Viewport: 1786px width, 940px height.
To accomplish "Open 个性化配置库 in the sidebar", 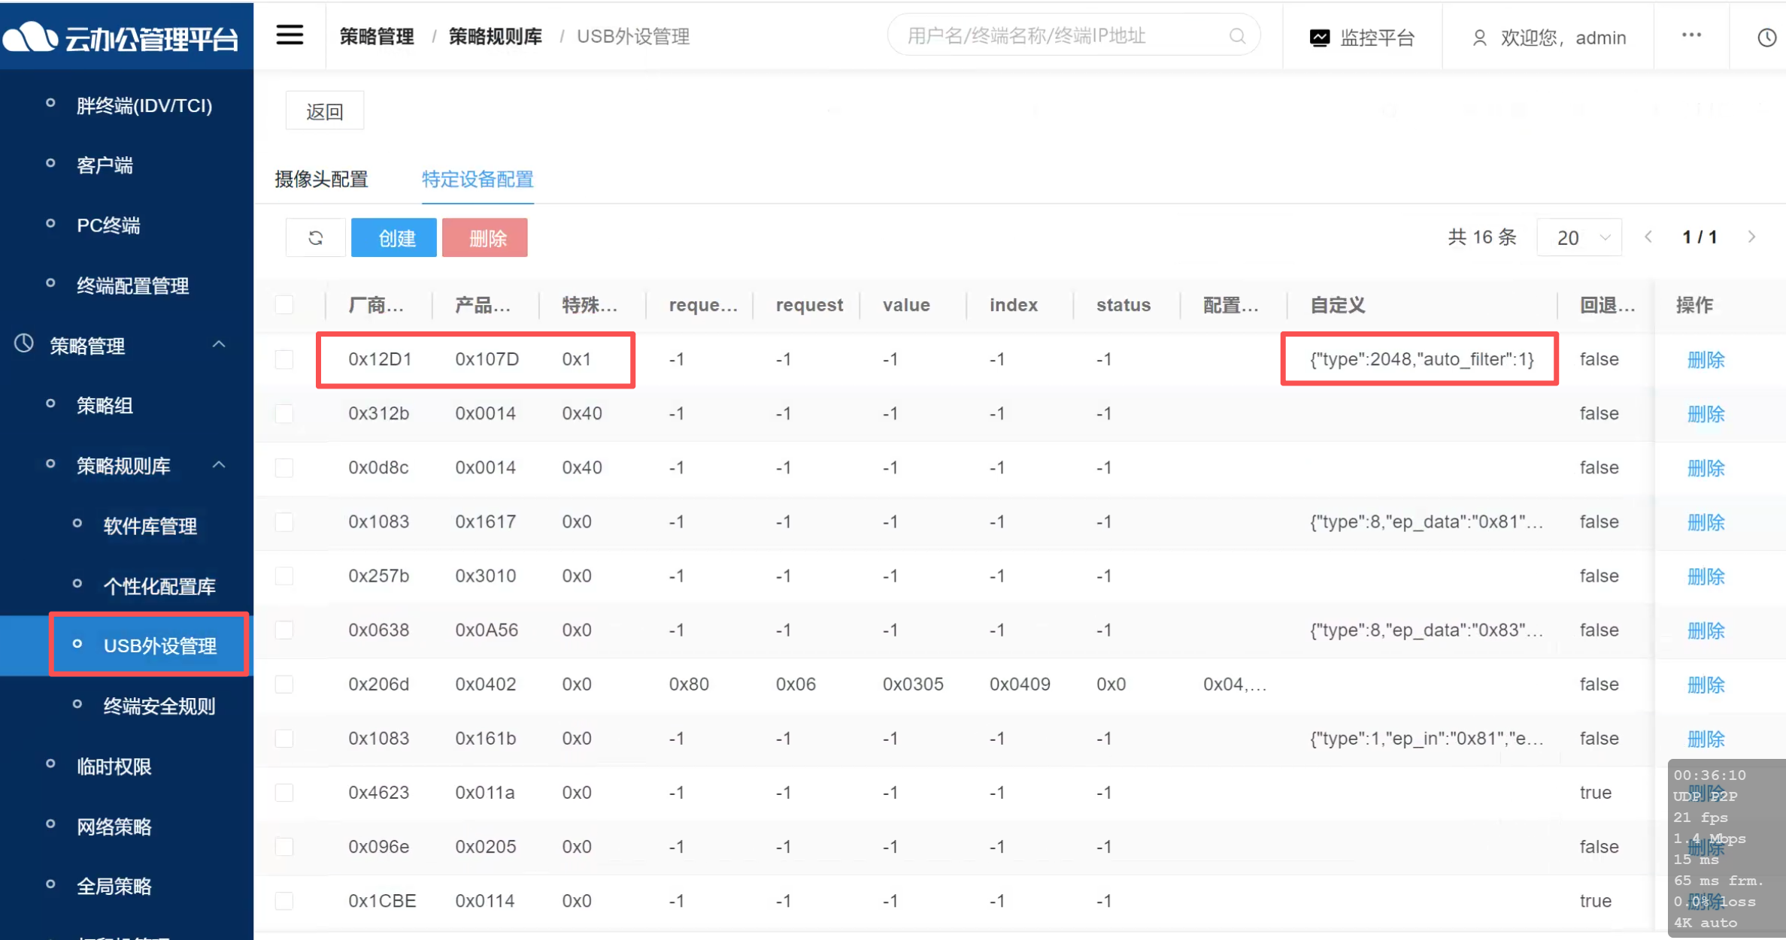I will (159, 586).
